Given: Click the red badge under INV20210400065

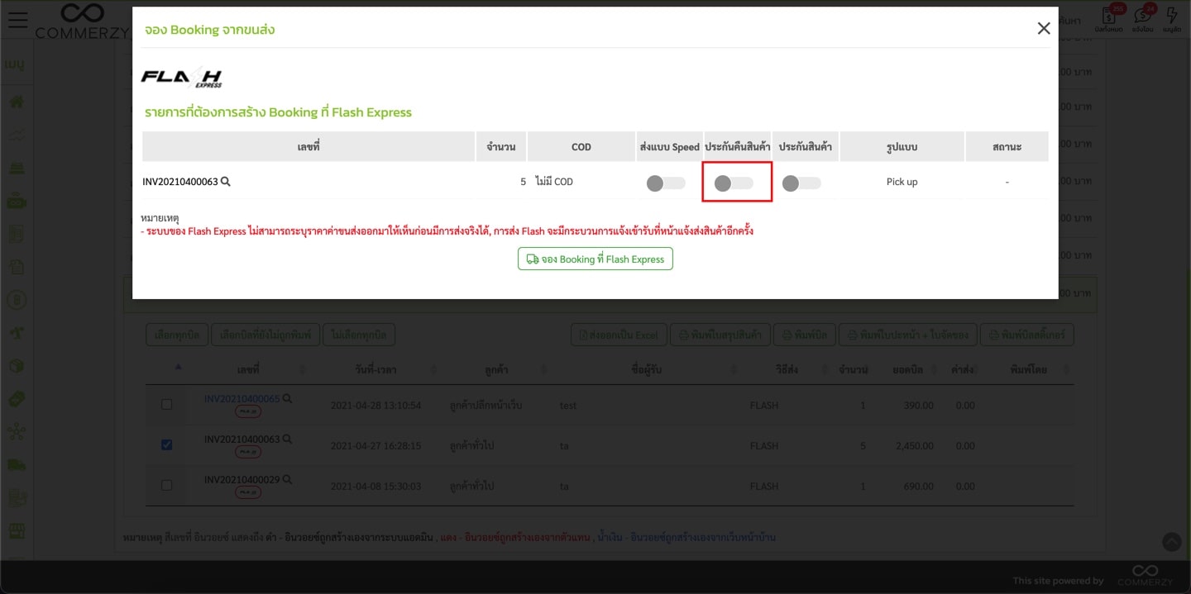Looking at the screenshot, I should (247, 411).
